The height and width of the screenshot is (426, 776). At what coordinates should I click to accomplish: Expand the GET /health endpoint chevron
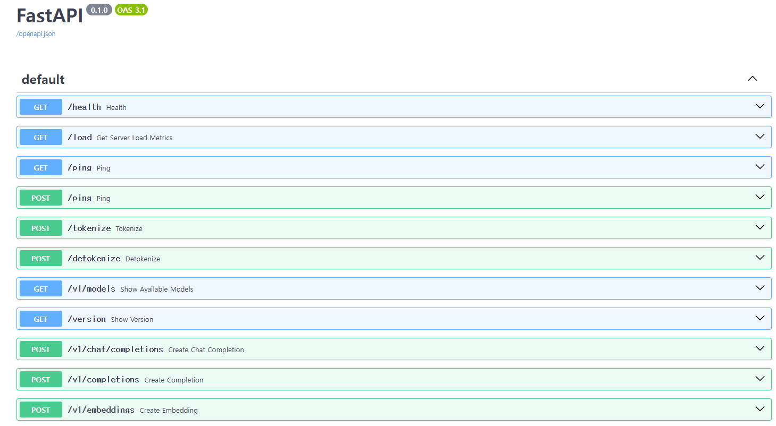[760, 106]
